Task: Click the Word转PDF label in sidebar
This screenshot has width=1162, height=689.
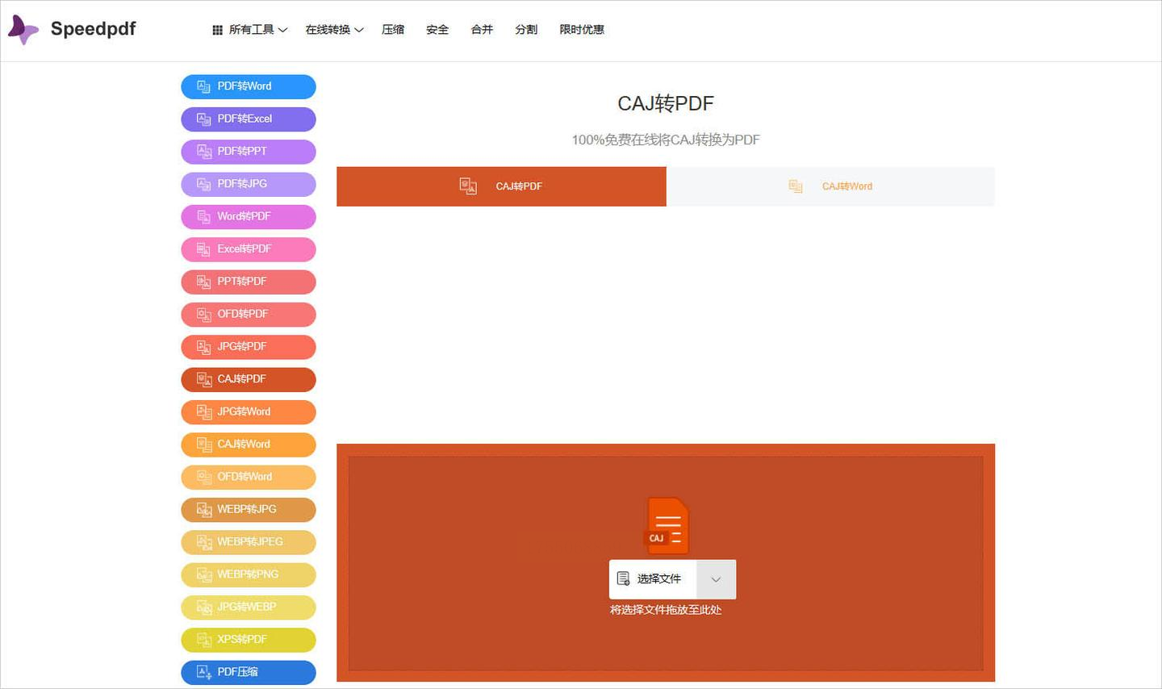Action: coord(244,216)
